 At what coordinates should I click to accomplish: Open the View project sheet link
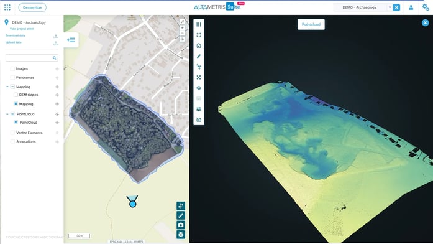click(x=22, y=29)
